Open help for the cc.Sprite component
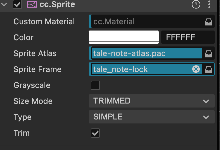 click(x=196, y=5)
